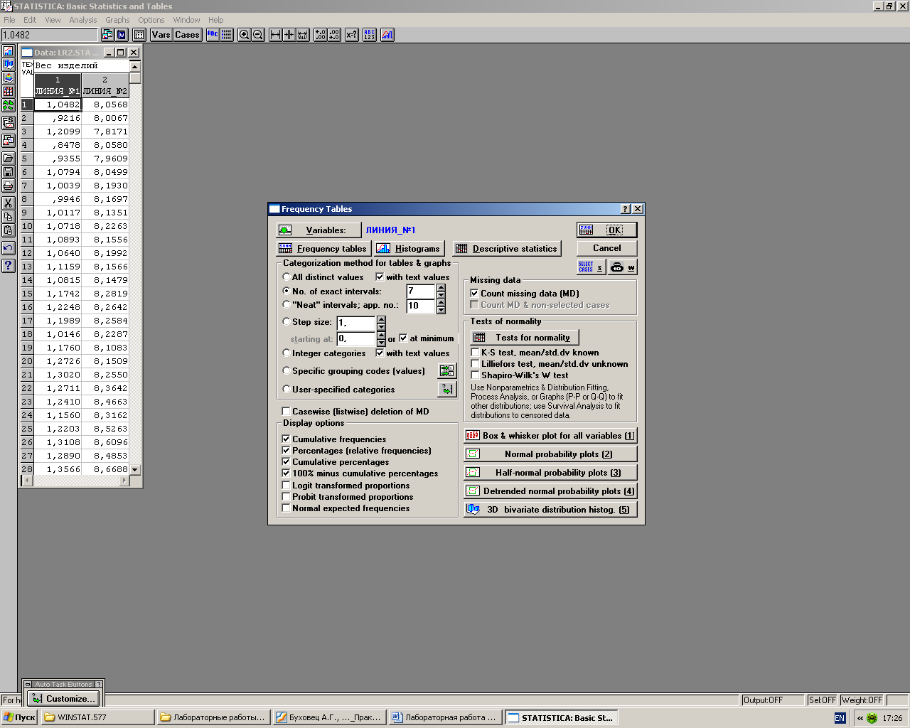Click Cancel in Frequency Tables dialog
Screen dimensions: 910x728
pyautogui.click(x=606, y=248)
